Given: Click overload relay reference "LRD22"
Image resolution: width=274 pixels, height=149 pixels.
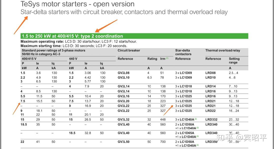Looking at the screenshot, I should pyautogui.click(x=211, y=111).
